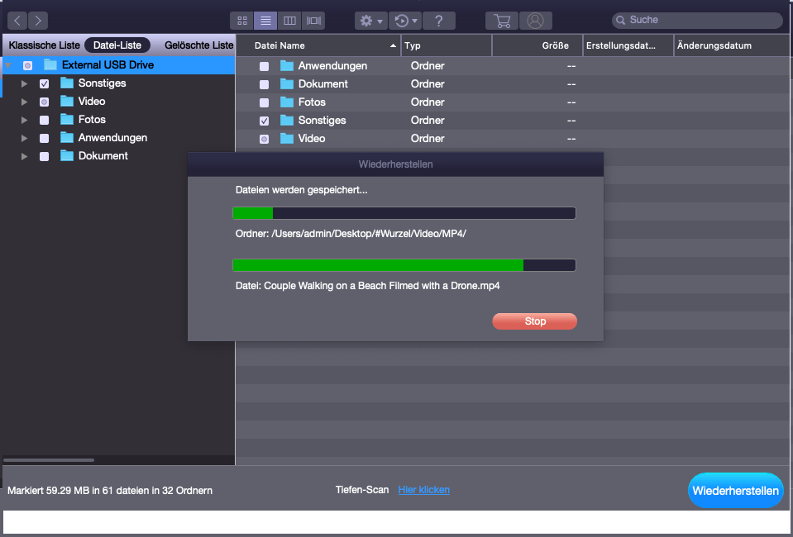
Task: Check Fotos checkbox in file list
Action: coord(264,102)
